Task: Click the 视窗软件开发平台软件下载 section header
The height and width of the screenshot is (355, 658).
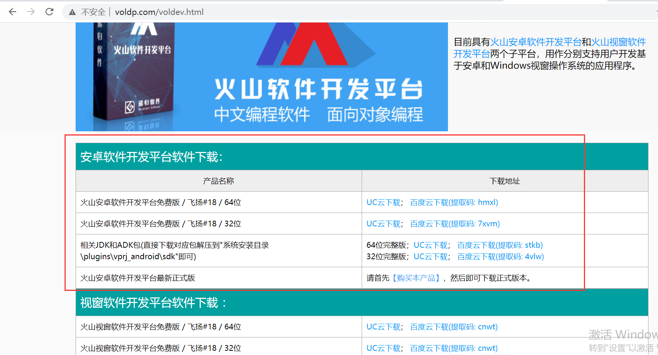Action: 362,302
